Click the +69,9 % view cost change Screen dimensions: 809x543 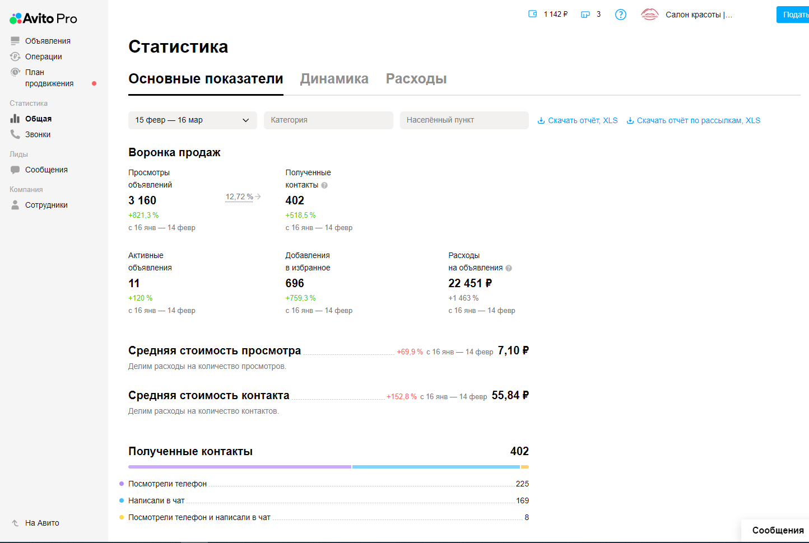(410, 352)
